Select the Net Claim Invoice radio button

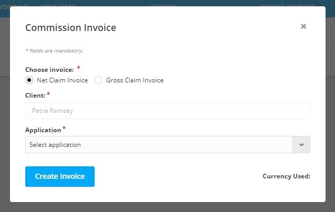click(29, 80)
